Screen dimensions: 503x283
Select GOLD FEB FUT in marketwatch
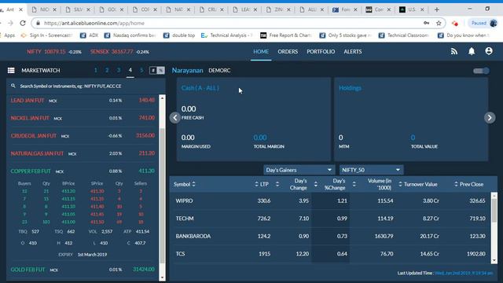83,270
